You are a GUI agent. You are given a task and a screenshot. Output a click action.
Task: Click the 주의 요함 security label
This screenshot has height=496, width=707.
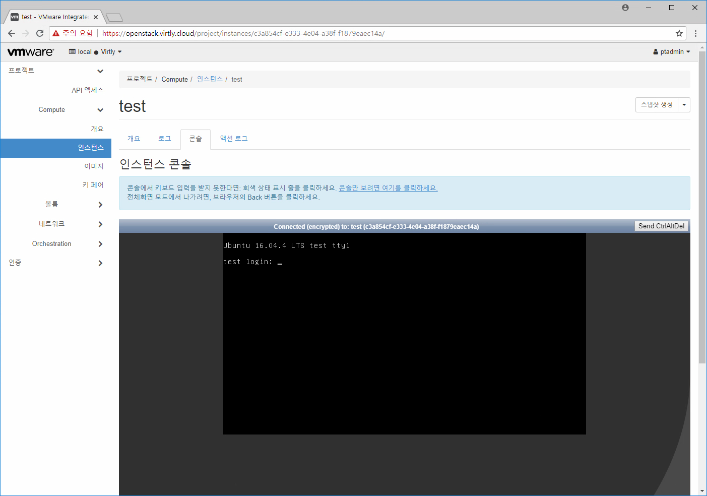click(x=78, y=33)
